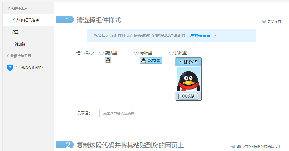Click the 企业级接待工具 section header
Viewport: 289px width, 151px height.
coord(19,56)
